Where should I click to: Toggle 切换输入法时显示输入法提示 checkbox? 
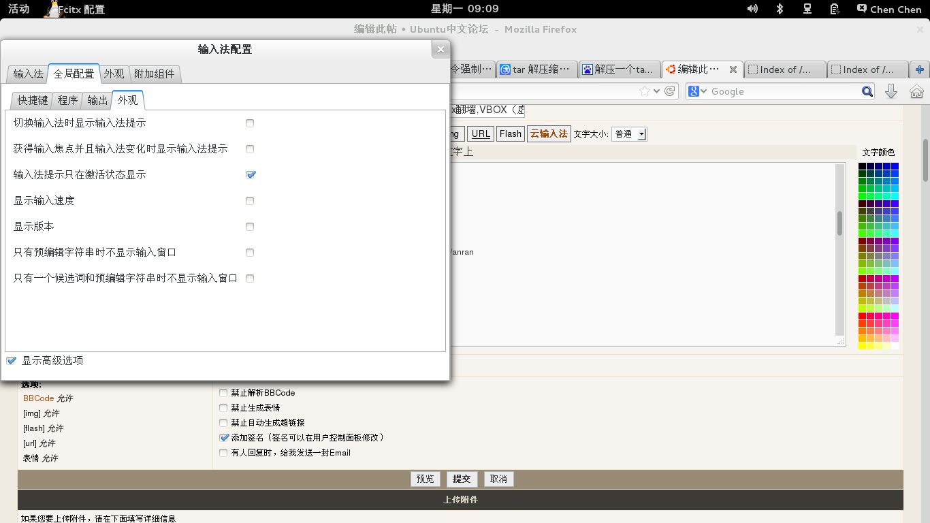click(250, 123)
